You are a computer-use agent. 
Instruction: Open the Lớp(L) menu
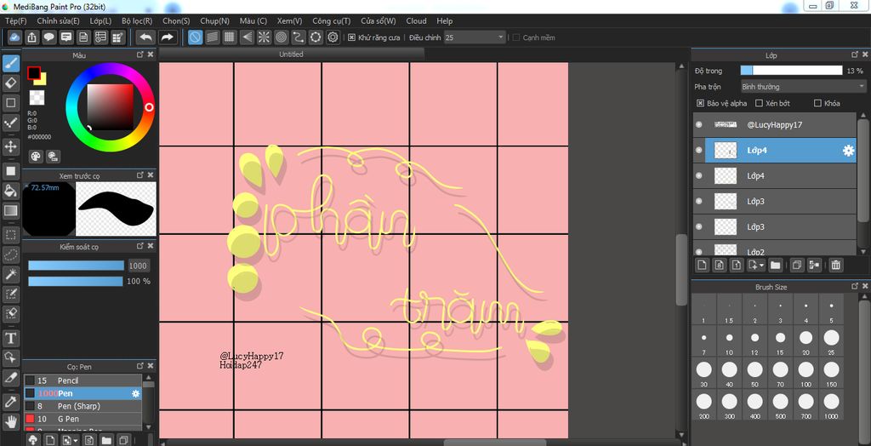click(x=100, y=21)
